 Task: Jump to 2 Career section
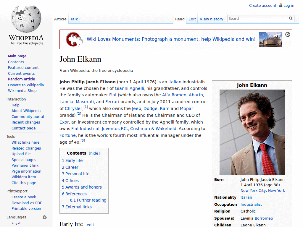tap(70, 167)
